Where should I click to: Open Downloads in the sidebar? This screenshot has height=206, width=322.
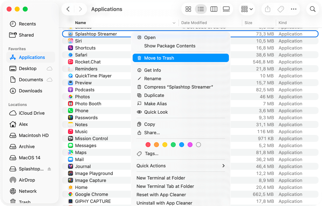click(30, 91)
